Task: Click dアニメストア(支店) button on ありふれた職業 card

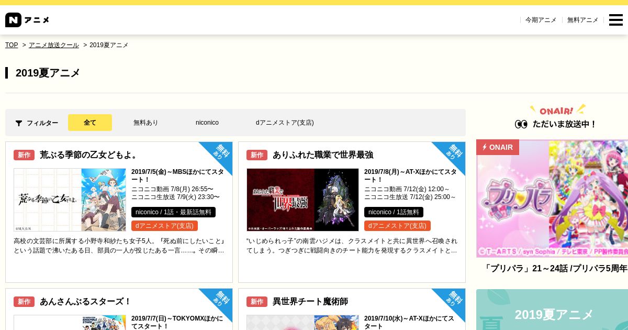Action: 397,226
